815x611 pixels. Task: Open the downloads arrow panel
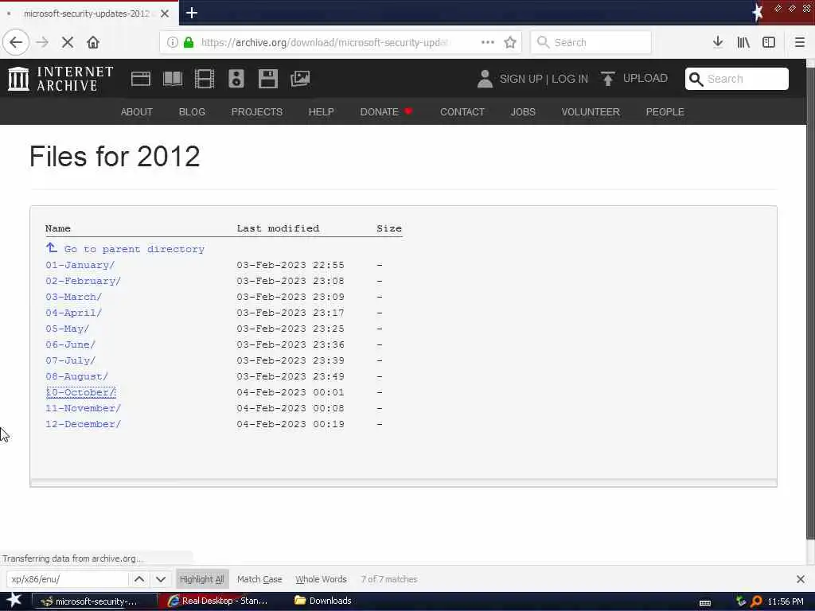click(718, 42)
